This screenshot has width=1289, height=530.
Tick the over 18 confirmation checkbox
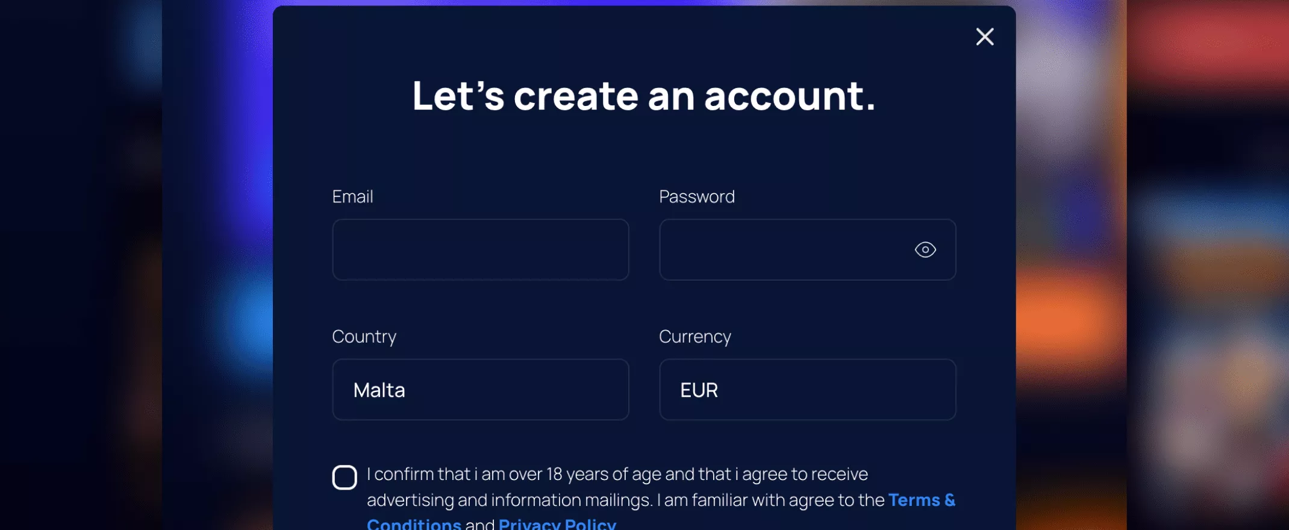345,478
